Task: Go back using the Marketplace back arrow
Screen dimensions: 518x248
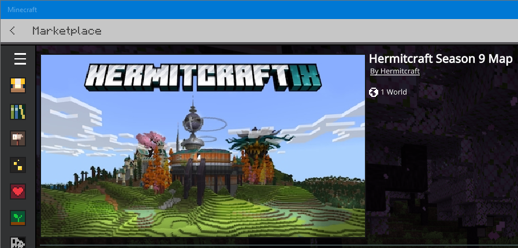Action: click(x=12, y=31)
